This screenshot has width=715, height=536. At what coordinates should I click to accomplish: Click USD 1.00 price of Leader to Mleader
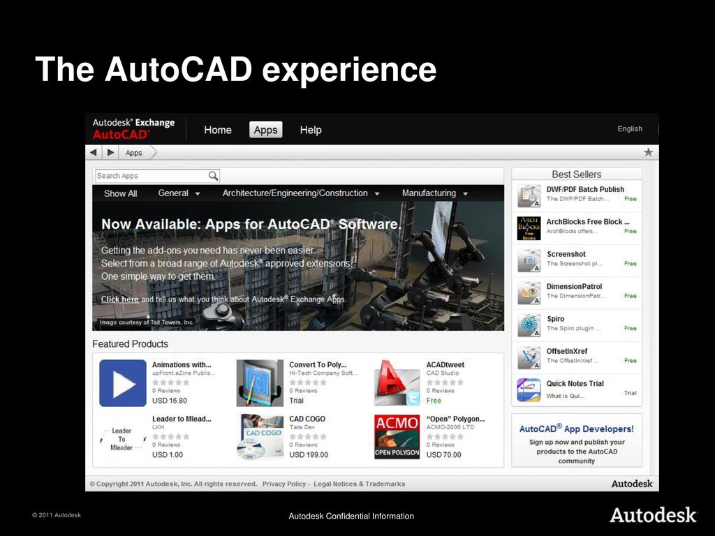168,455
